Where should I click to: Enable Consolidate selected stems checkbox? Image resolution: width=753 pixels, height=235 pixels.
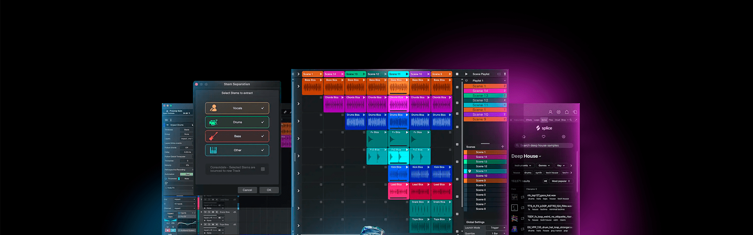[263, 169]
